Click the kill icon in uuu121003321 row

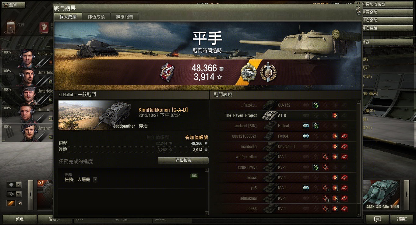(344, 136)
